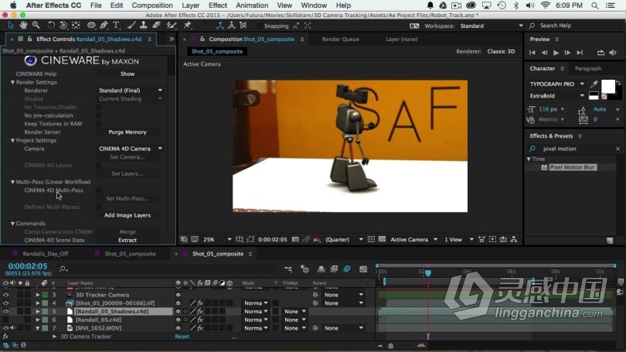Select the Rotation tool
Image resolution: width=626 pixels, height=352 pixels.
click(51, 26)
